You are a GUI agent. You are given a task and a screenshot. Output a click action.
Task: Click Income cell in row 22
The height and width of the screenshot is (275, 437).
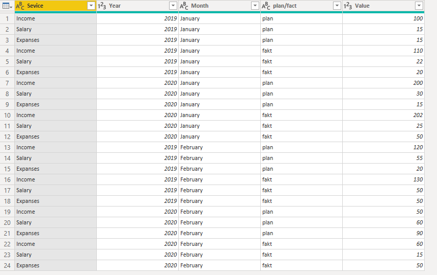click(55, 244)
